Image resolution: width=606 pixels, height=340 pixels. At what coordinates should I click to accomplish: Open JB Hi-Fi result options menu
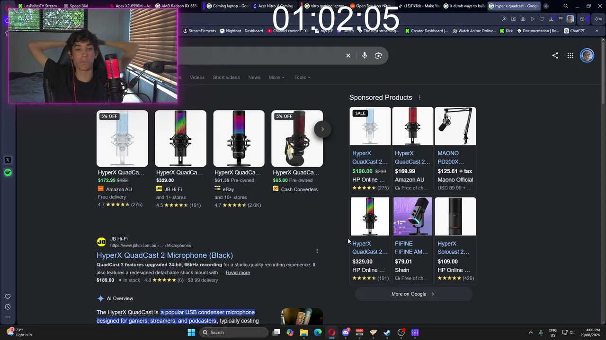(317, 251)
